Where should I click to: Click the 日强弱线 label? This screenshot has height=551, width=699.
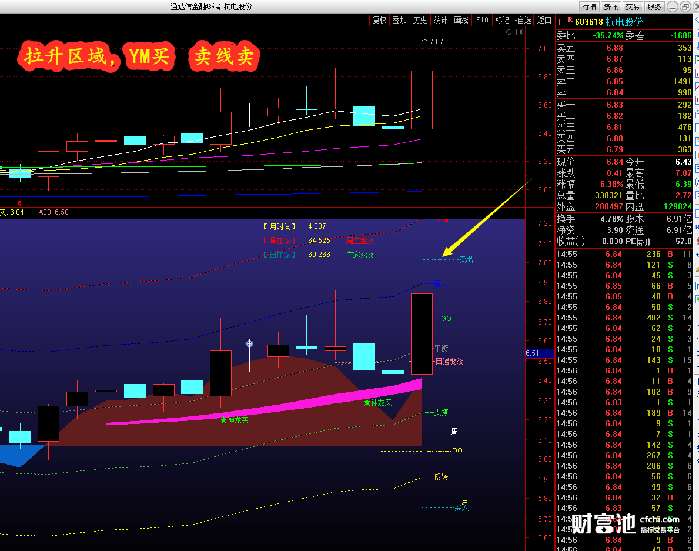point(449,361)
